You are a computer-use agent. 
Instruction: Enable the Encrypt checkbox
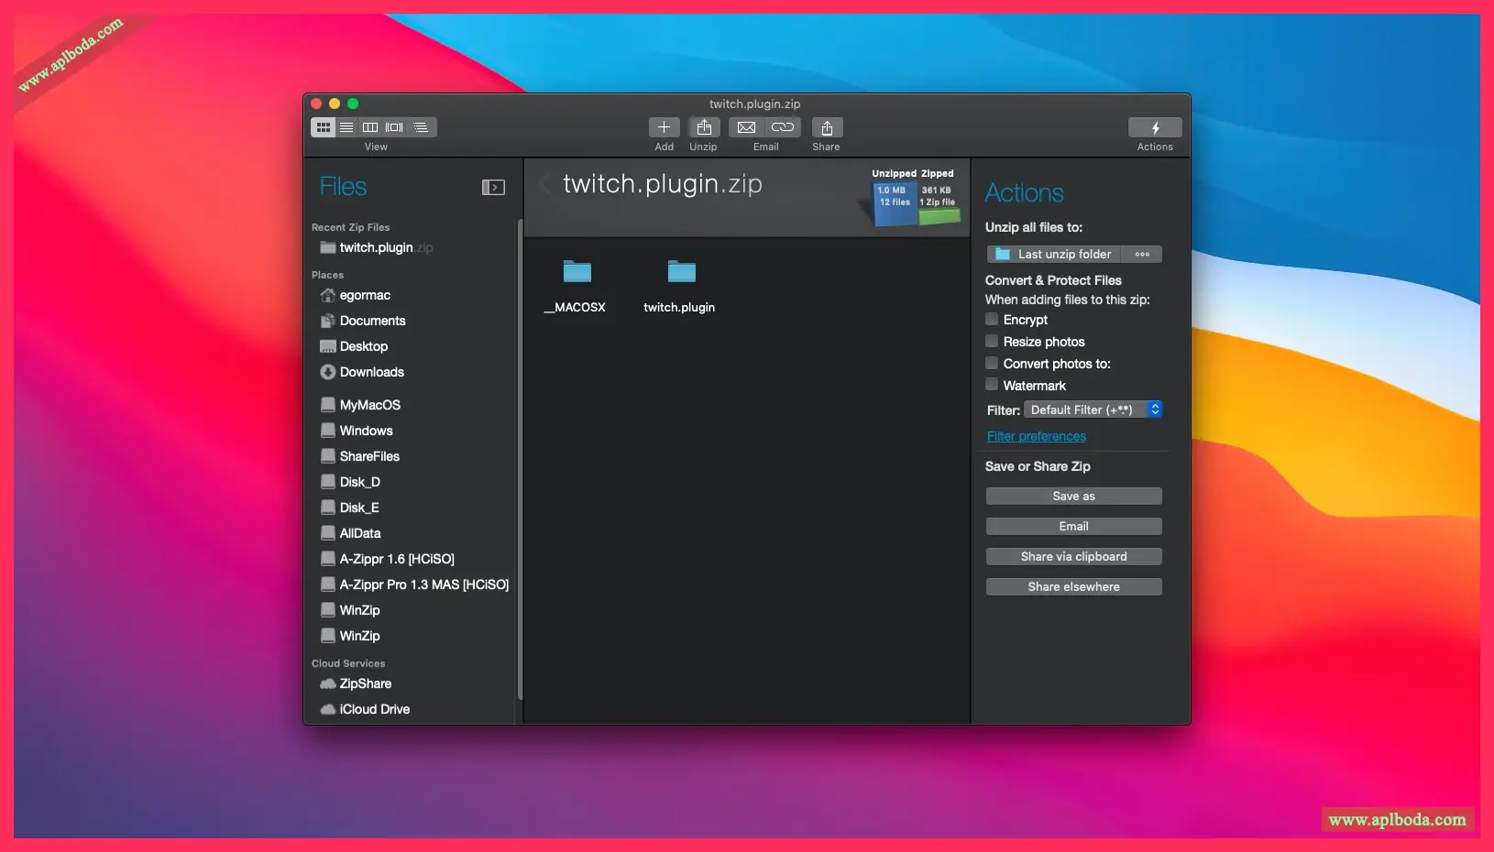[x=992, y=320]
